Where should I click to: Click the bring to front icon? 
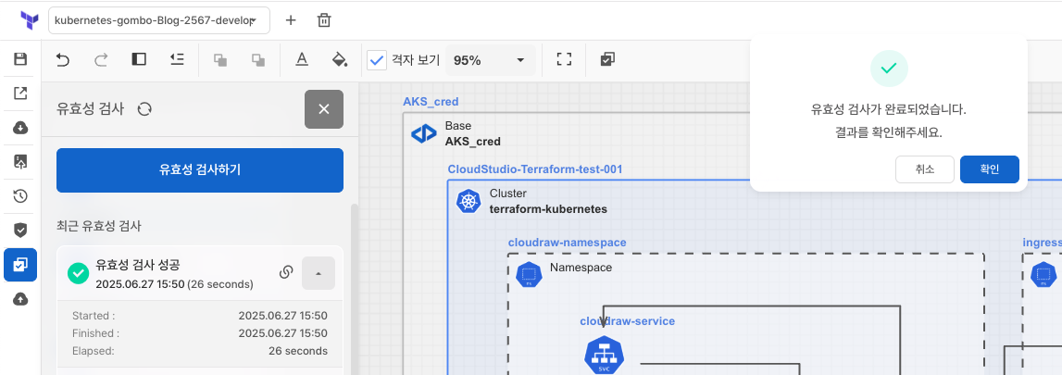pos(220,60)
